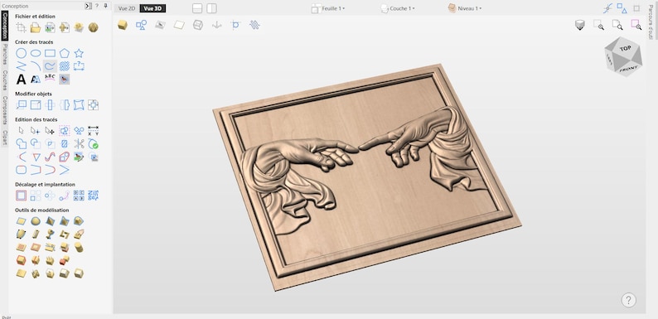Select the Join vectors tool with checkmark
Image resolution: width=658 pixels, height=319 pixels.
pyautogui.click(x=93, y=143)
